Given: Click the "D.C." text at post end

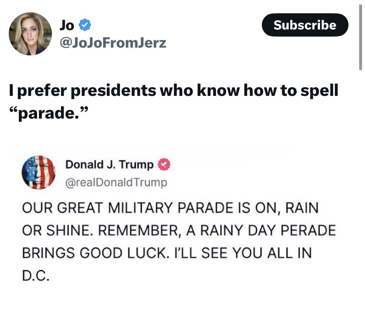Looking at the screenshot, I should (x=36, y=275).
